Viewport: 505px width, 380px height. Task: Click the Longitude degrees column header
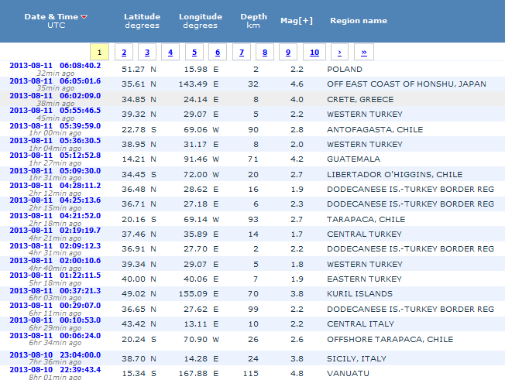point(201,21)
